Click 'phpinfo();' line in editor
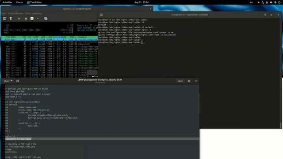The width and height of the screenshot is (283, 159). click(11, 152)
